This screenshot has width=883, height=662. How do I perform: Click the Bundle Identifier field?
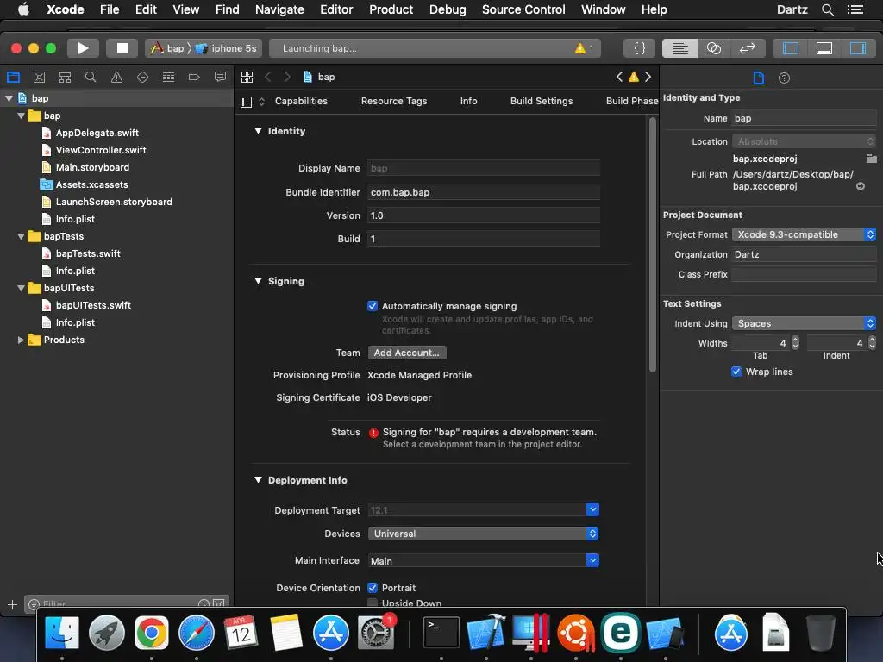483,192
